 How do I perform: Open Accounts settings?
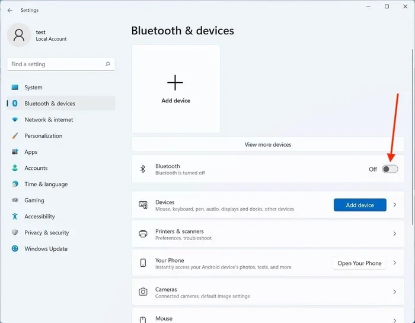[x=61, y=167]
